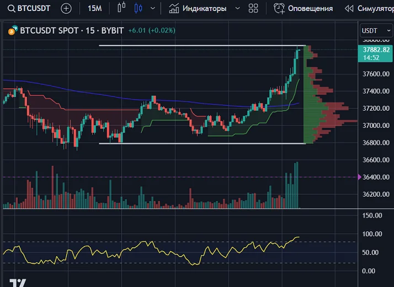
Task: Expand the indicators favorites dropdown arrow
Action: 237,8
